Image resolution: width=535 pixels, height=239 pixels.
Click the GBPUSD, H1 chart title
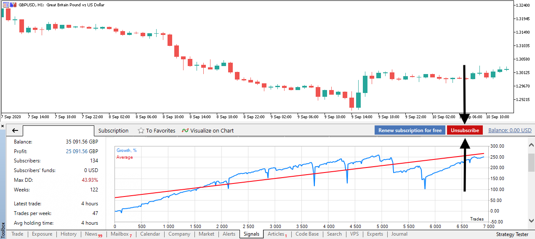62,5
